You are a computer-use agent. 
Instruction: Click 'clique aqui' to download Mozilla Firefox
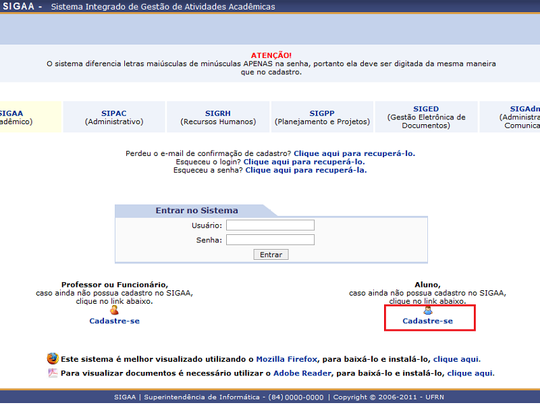456,359
